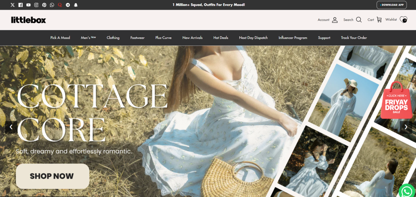
Task: Click the Wishlist text link
Action: point(391,19)
